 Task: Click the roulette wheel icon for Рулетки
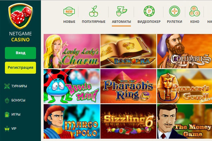pos(174,11)
